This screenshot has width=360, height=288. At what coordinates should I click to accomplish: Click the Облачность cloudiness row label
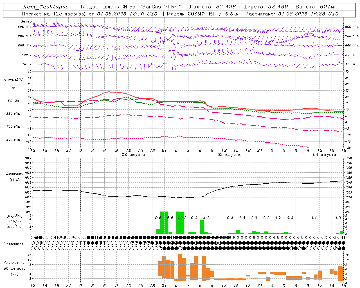14,244
